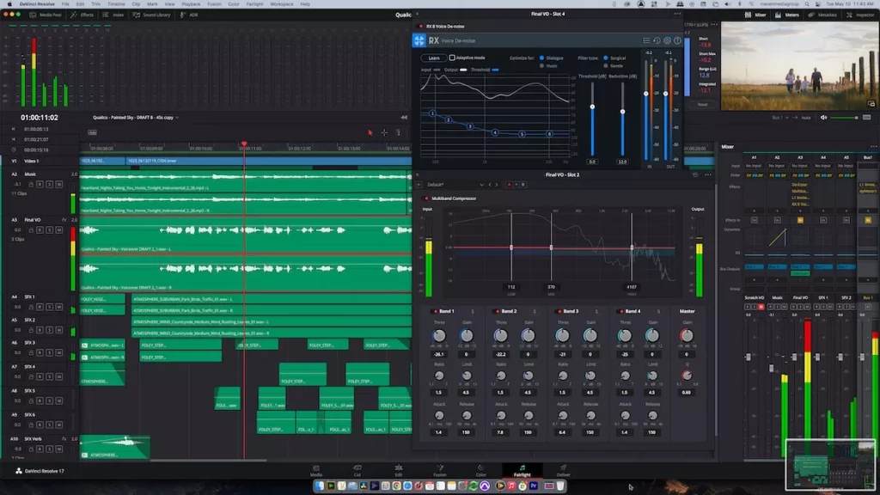The height and width of the screenshot is (495, 880).
Task: Go to the previous compressor preset
Action: [x=489, y=185]
